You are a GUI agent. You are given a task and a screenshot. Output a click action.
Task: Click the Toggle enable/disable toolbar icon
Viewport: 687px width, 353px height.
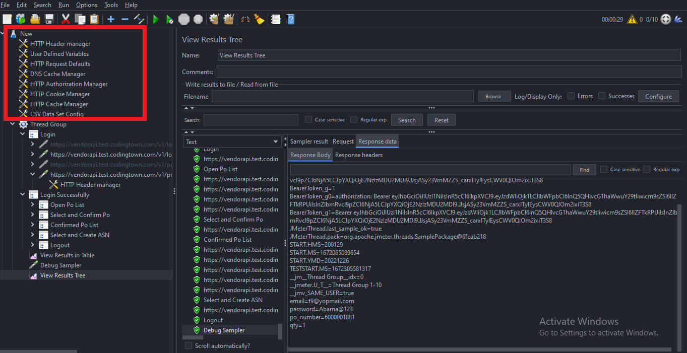(x=139, y=19)
